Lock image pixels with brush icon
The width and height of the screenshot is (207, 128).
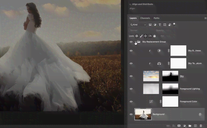tap(141, 36)
